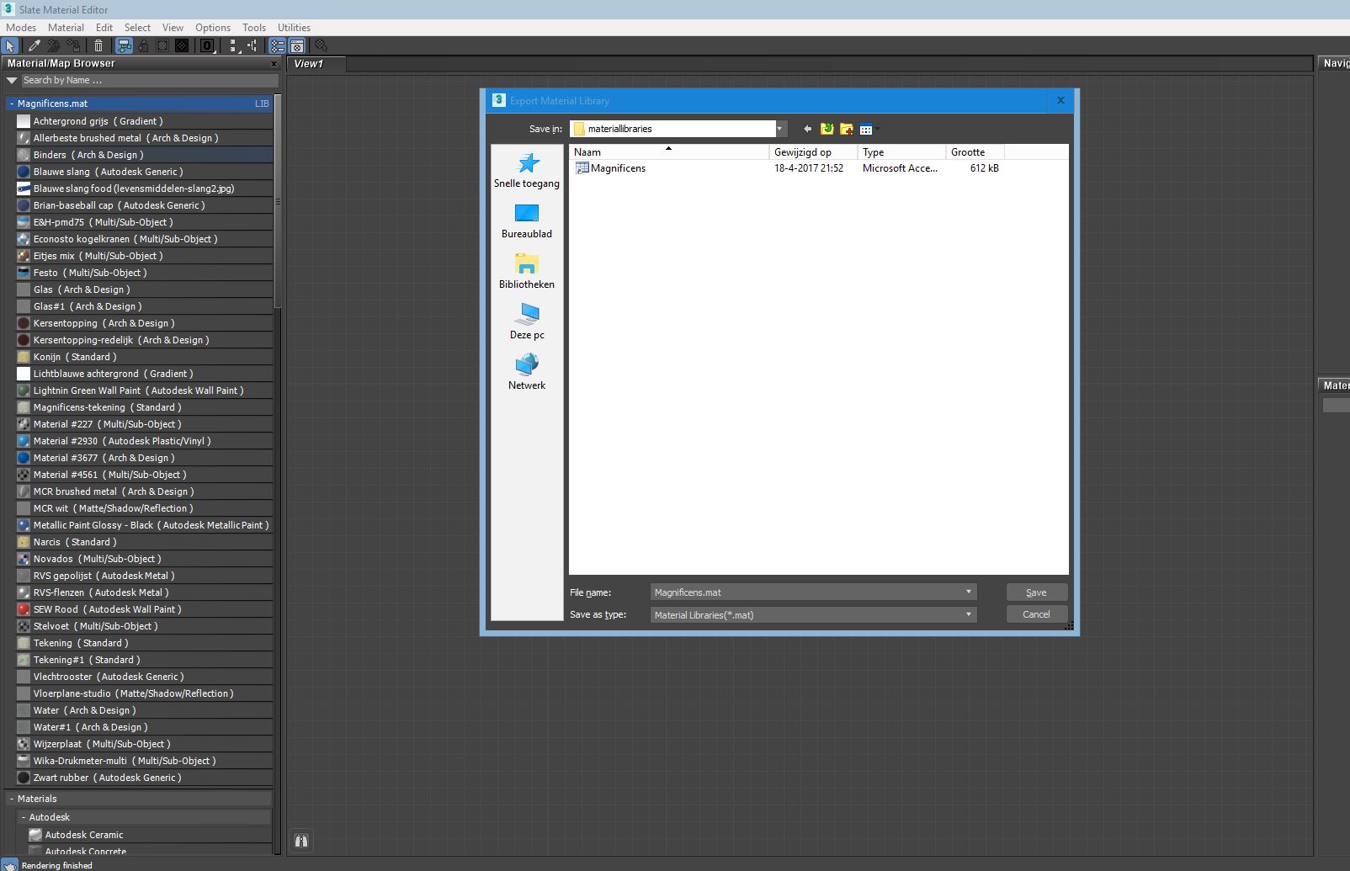Select the arrow Select tool in the toolbar

(9, 46)
